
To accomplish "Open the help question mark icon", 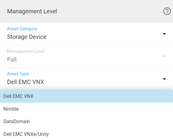I will [x=167, y=11].
